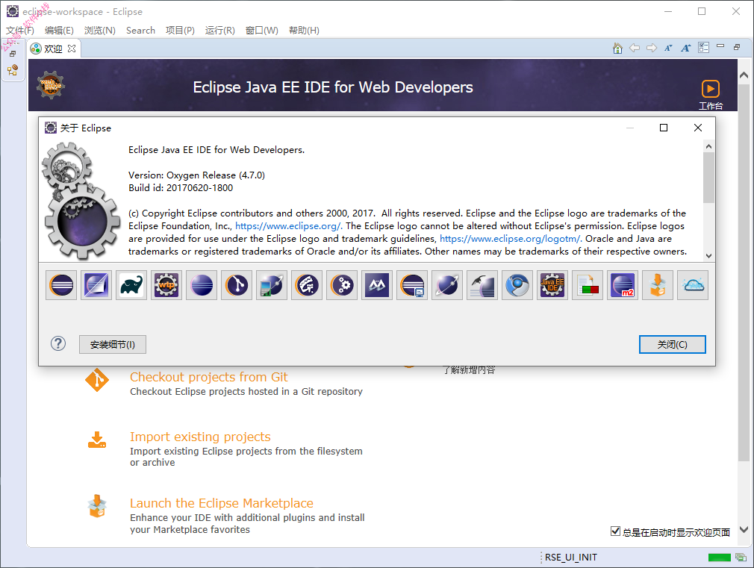Click the About text scrollbar thumb
The image size is (754, 568).
(x=708, y=177)
